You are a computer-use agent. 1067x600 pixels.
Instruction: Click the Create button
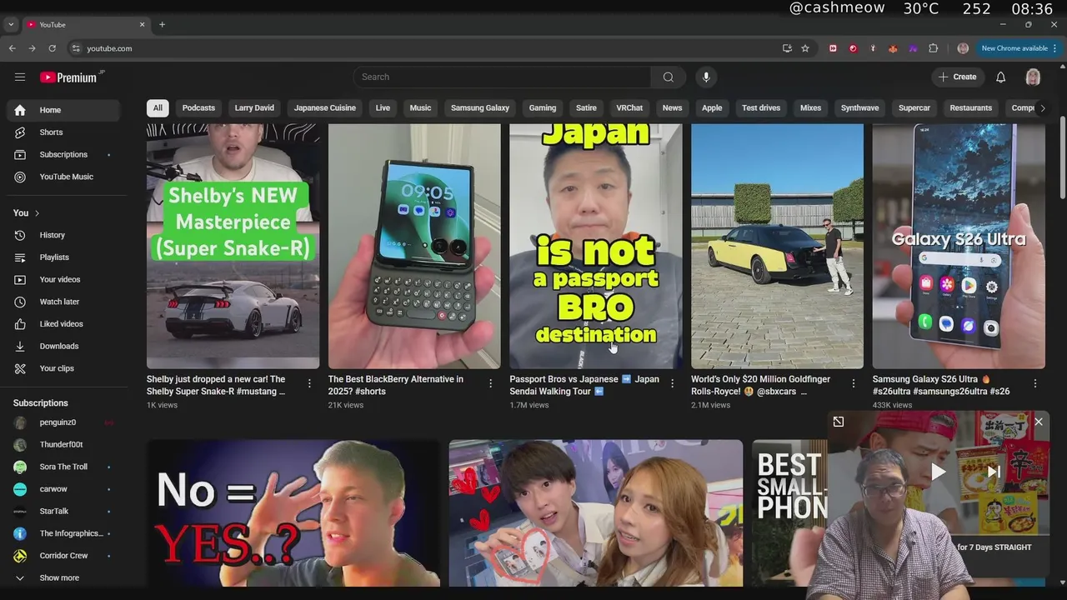pyautogui.click(x=958, y=77)
